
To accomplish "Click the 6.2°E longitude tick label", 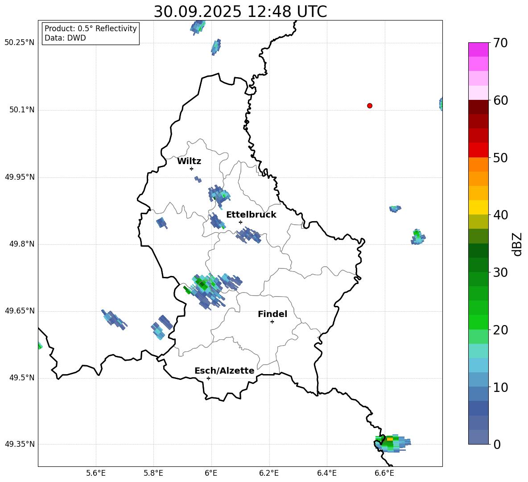I will (x=269, y=473).
